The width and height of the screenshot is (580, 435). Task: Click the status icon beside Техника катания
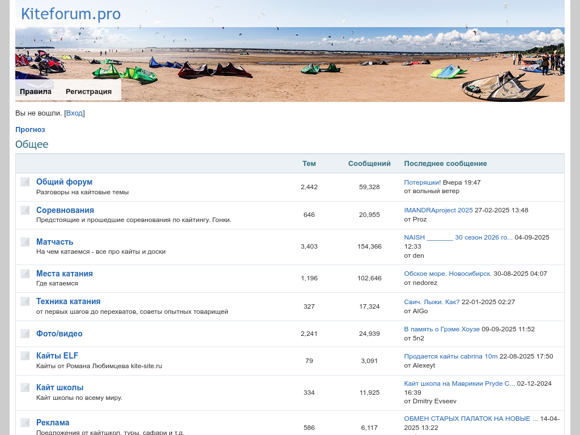click(25, 301)
